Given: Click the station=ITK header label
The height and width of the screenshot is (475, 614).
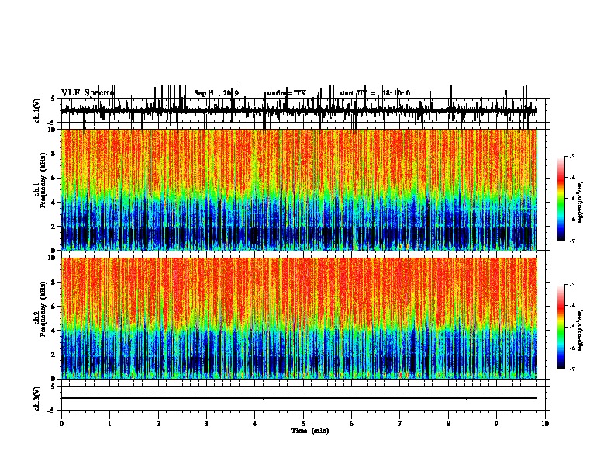Looking at the screenshot, I should point(286,93).
